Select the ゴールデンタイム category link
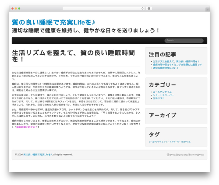The image size is (219, 185). (162, 92)
